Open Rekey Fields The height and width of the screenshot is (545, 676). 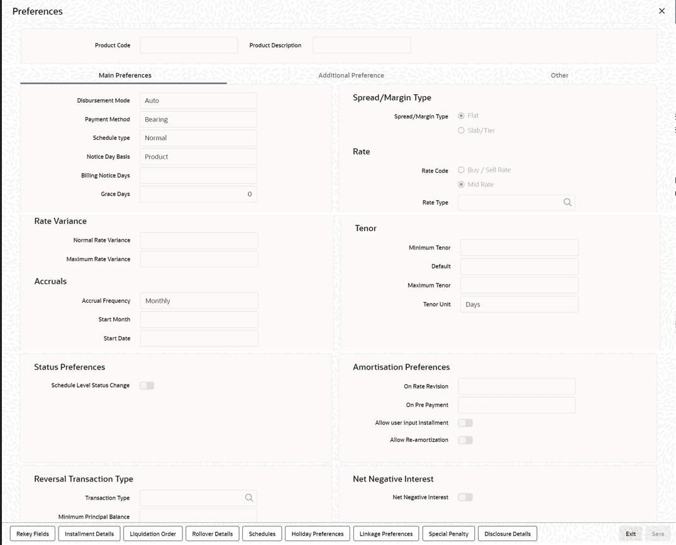coord(33,534)
